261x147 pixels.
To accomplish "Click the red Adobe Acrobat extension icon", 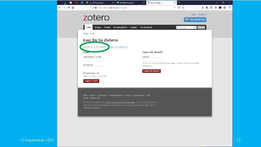I will [220, 8].
